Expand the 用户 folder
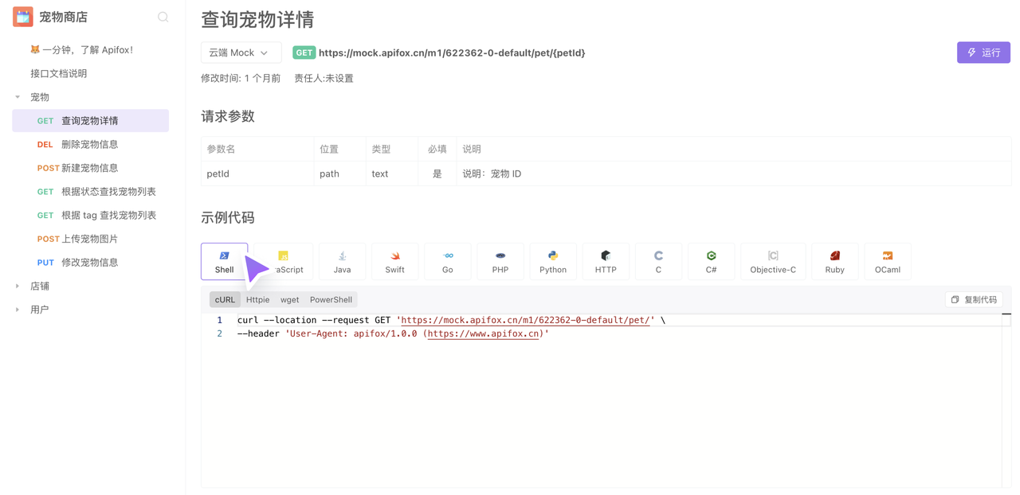 click(18, 310)
